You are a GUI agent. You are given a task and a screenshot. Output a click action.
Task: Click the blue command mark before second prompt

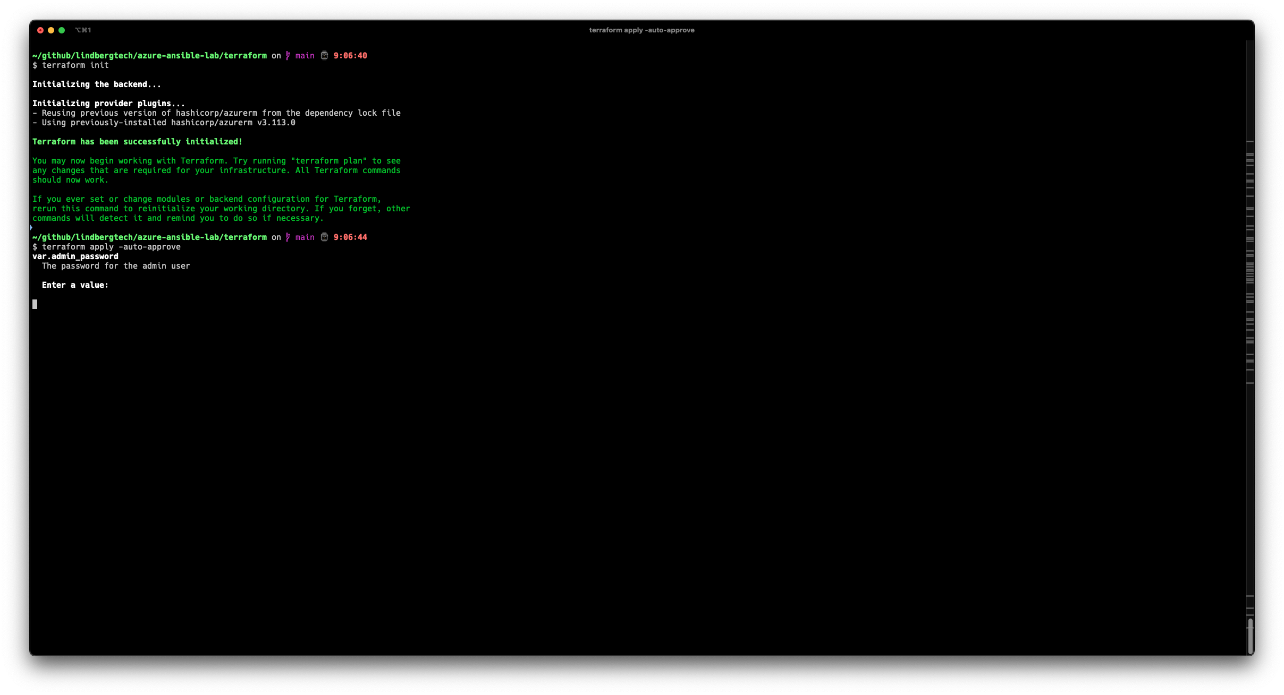(31, 228)
